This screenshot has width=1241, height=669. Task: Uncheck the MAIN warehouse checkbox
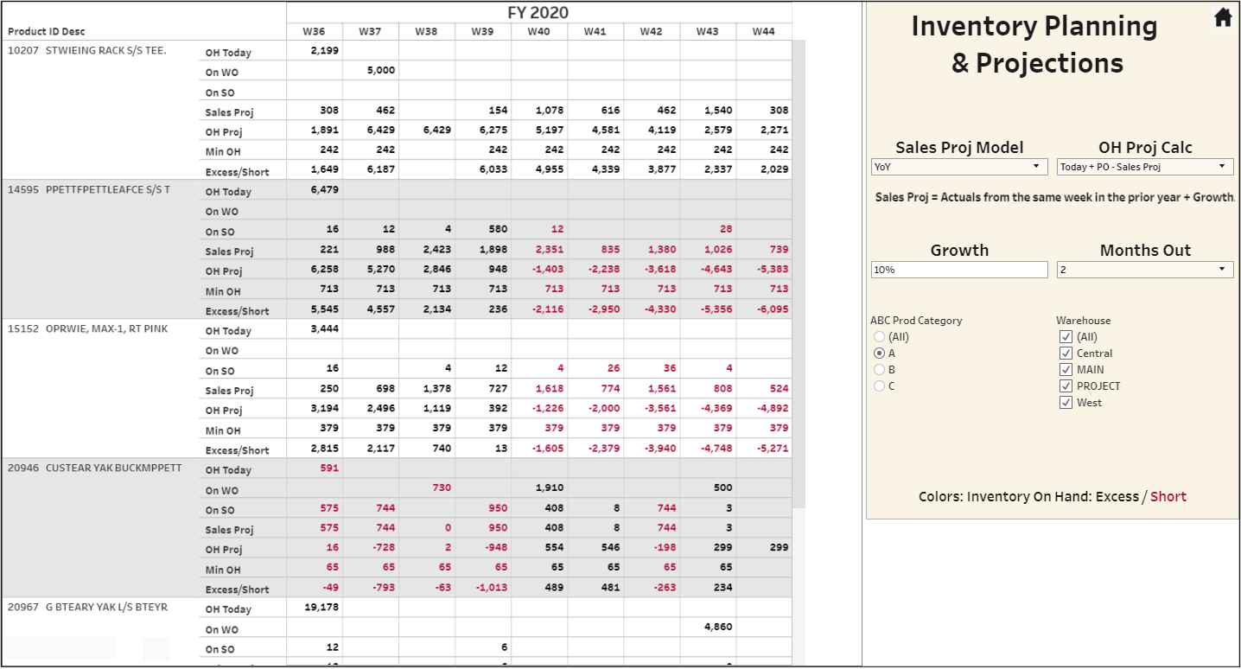1066,370
